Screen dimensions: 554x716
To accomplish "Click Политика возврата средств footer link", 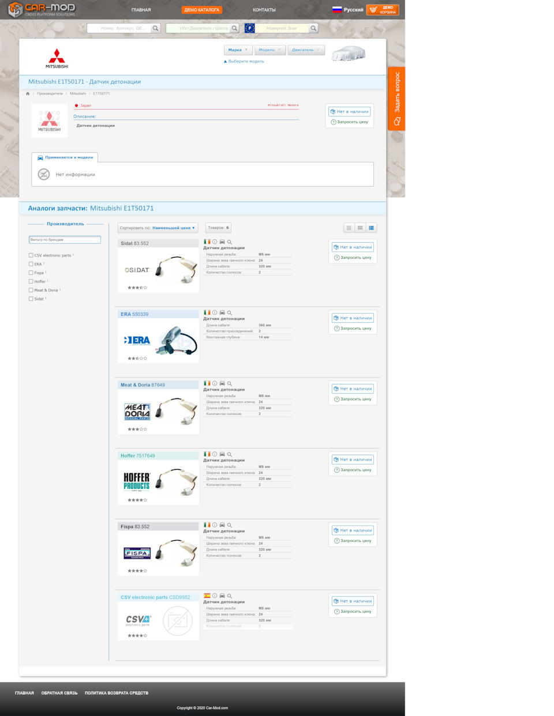I will point(117,693).
